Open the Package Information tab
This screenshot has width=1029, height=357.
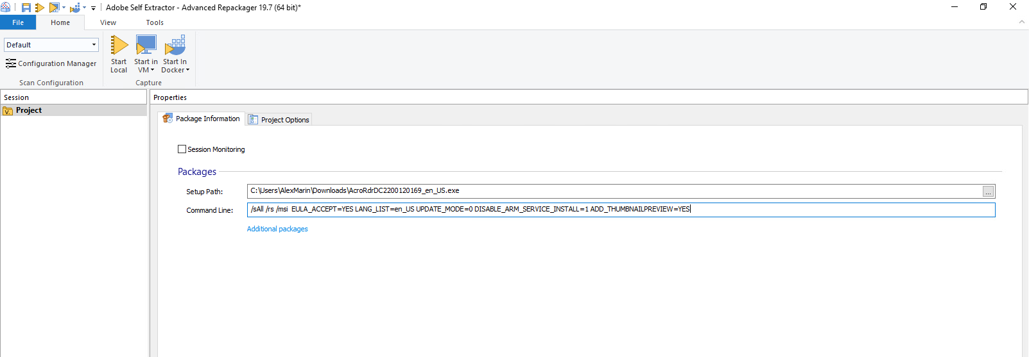tap(202, 119)
